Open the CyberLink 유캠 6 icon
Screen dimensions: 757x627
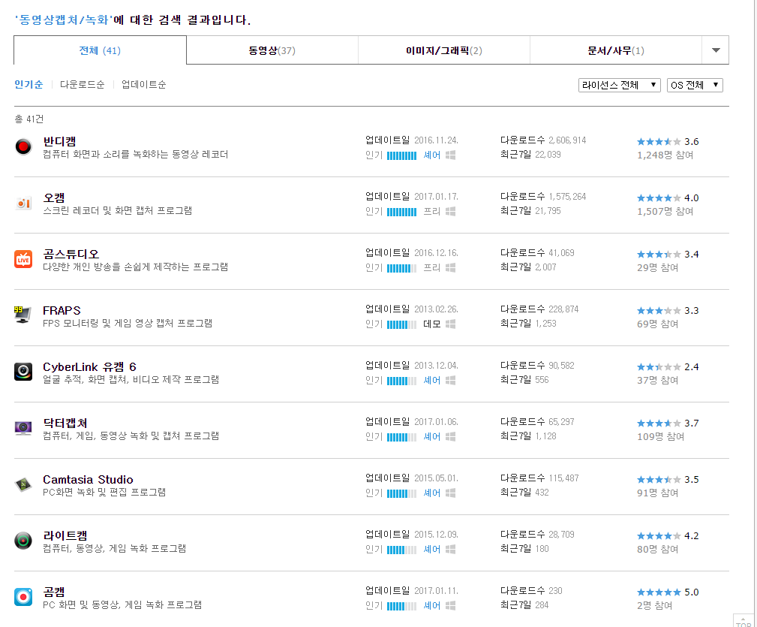pyautogui.click(x=23, y=372)
